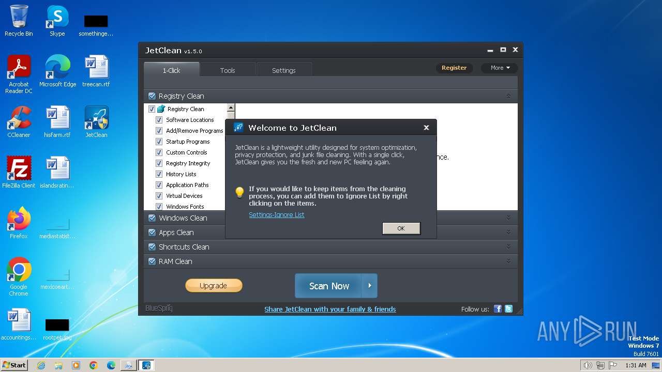Open the Windows Start menu

[14, 365]
